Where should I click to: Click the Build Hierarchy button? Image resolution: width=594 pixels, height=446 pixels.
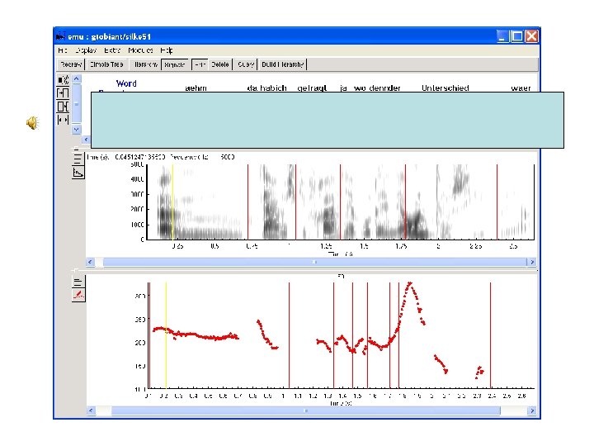(x=283, y=64)
